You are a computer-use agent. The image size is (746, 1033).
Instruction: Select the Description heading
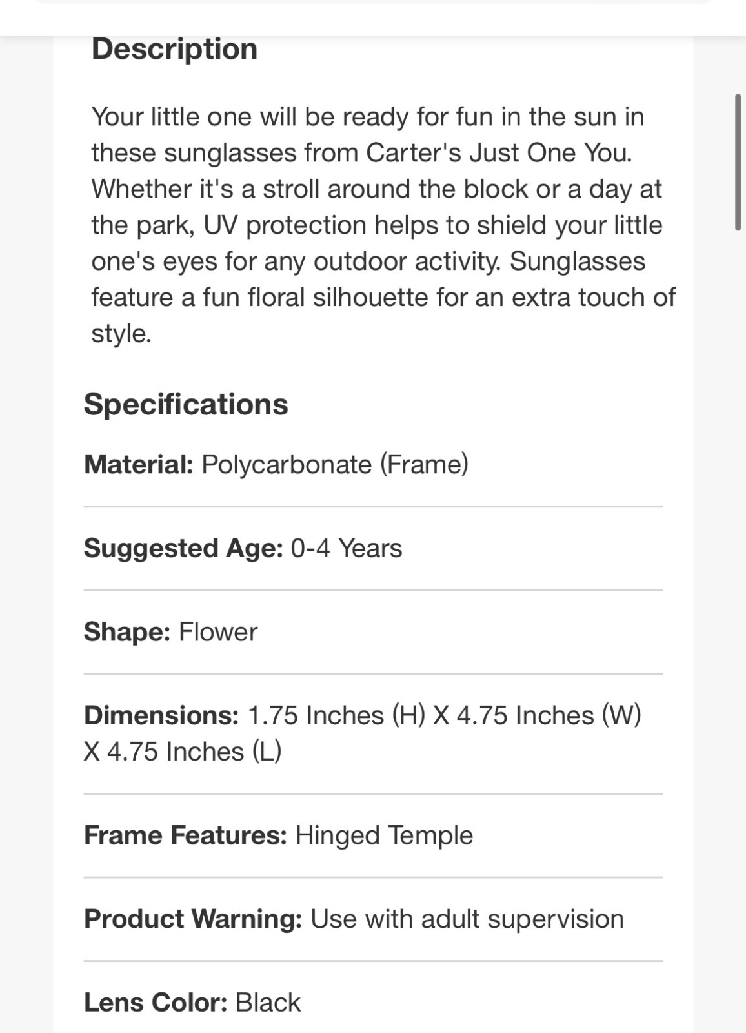pyautogui.click(x=174, y=49)
